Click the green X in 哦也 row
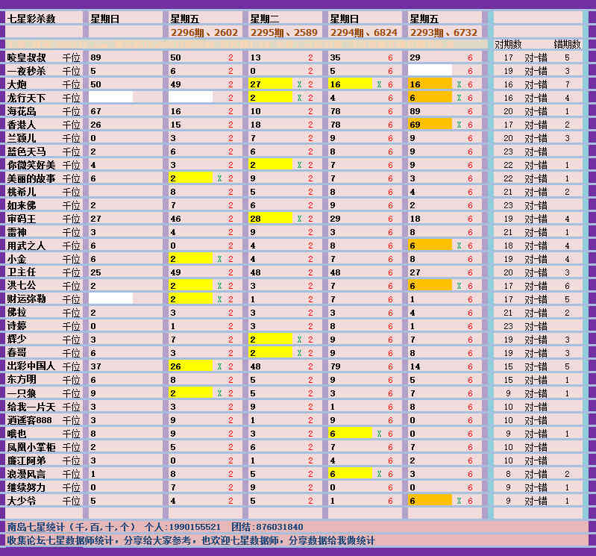 [x=379, y=434]
